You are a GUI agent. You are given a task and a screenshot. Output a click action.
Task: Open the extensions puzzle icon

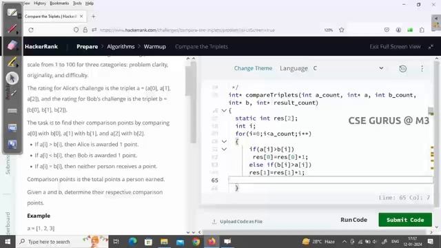click(422, 30)
